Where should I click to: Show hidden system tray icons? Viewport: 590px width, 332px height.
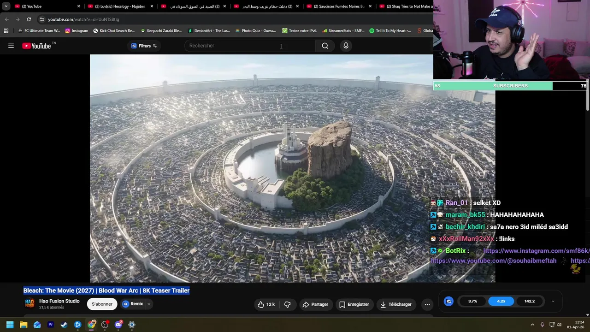[532, 325]
